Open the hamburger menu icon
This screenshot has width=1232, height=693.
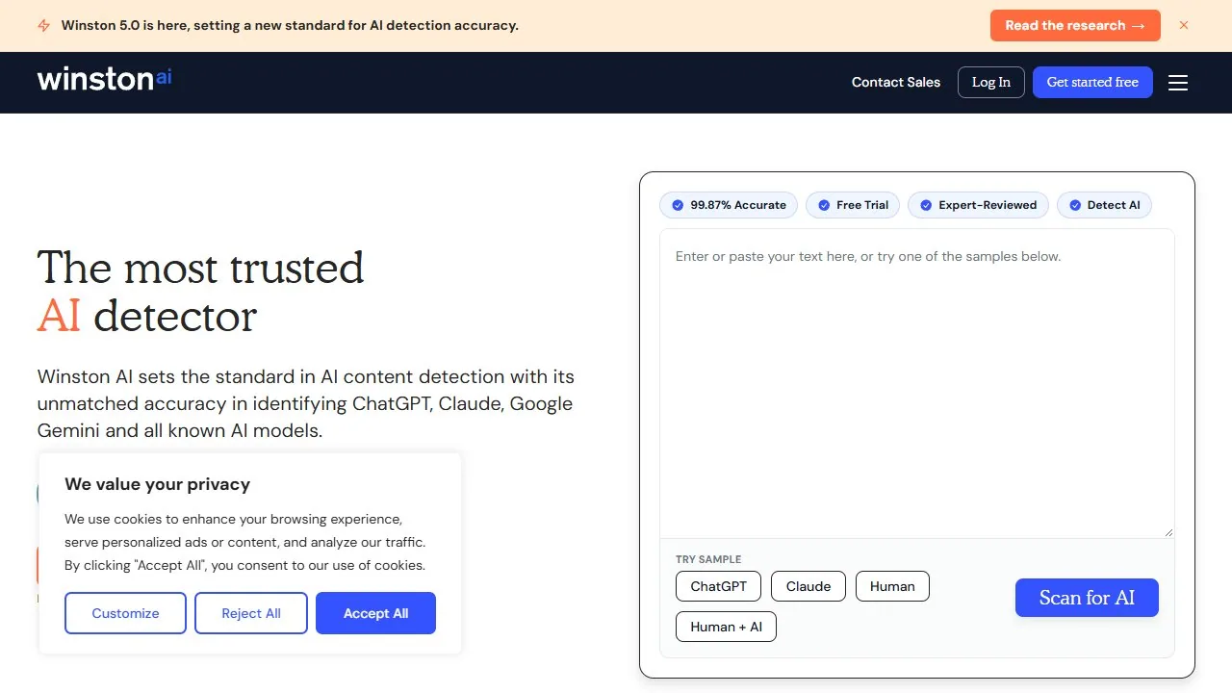click(x=1178, y=83)
